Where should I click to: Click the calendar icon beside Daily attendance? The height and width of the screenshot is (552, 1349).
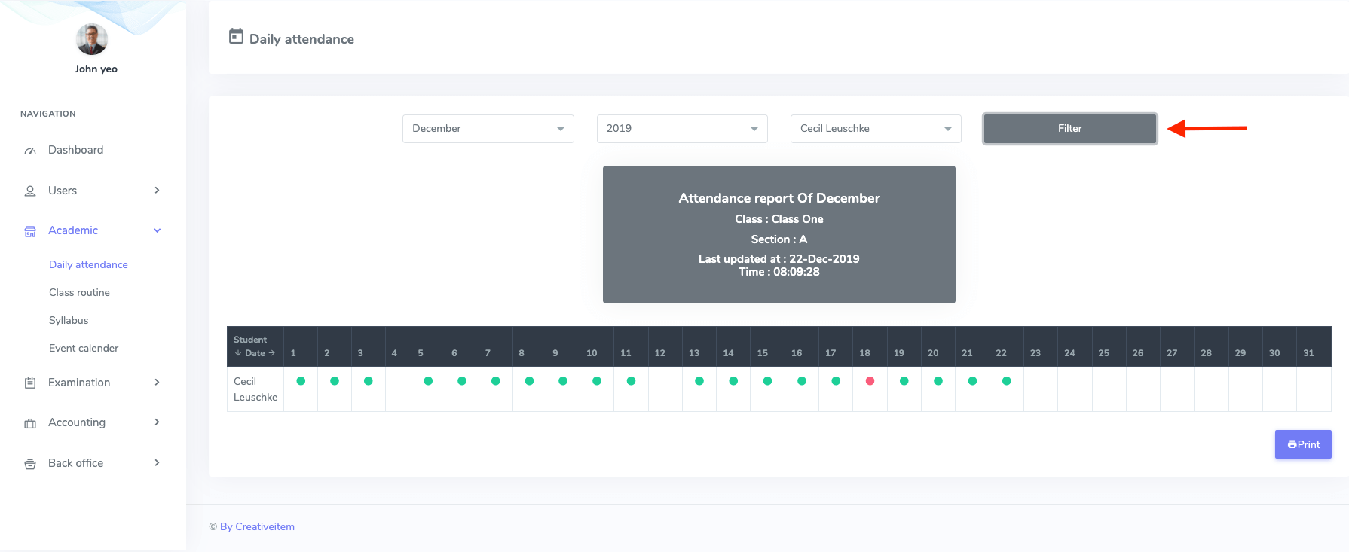tap(236, 36)
